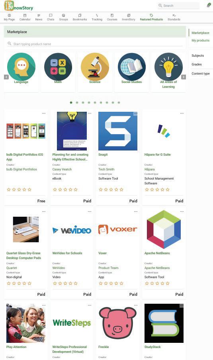Open the Social Studies category icon
The width and height of the screenshot is (213, 360).
[132, 67]
